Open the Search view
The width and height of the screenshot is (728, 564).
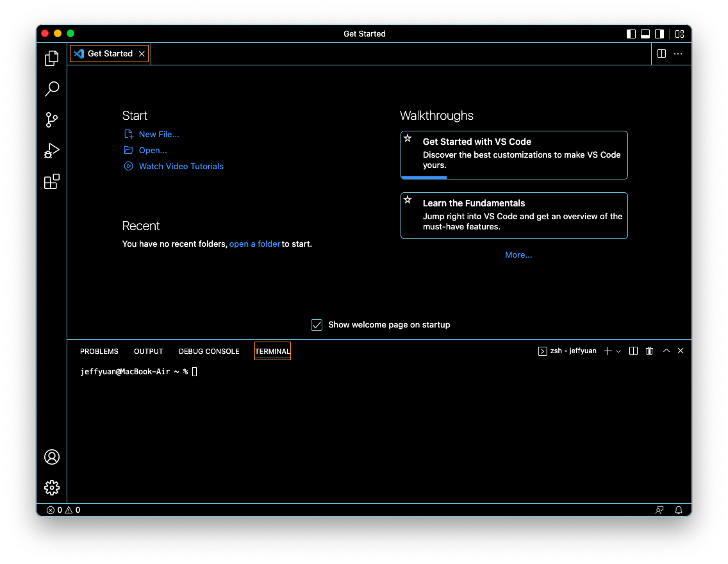[x=51, y=88]
